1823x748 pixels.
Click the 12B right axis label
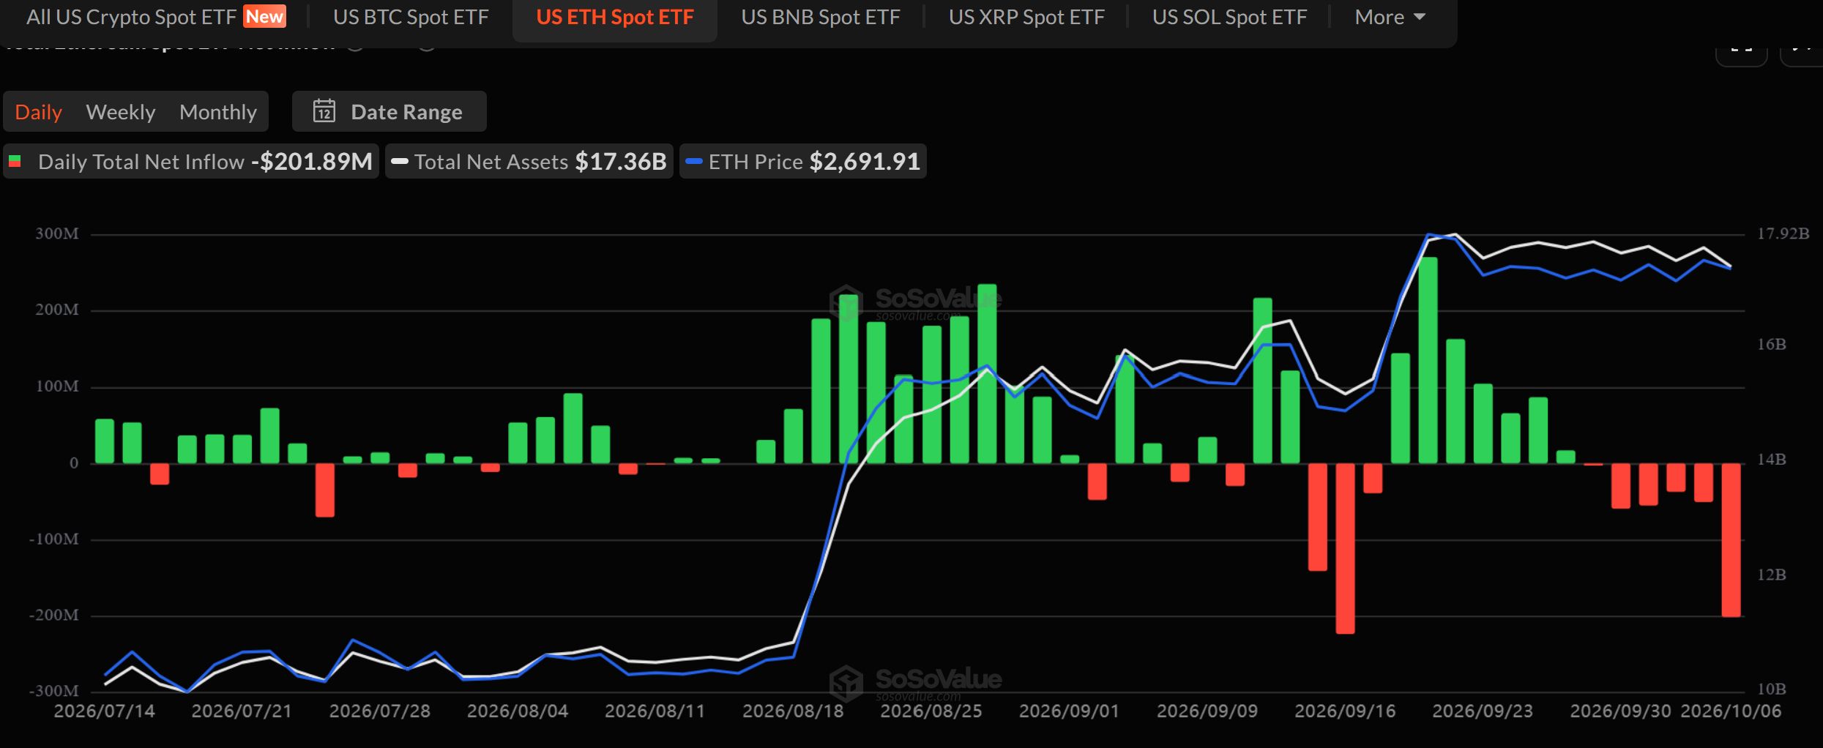[1772, 575]
